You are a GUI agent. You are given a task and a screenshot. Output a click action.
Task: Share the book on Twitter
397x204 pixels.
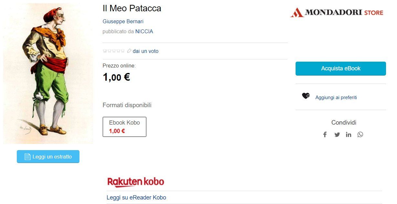pyautogui.click(x=337, y=135)
